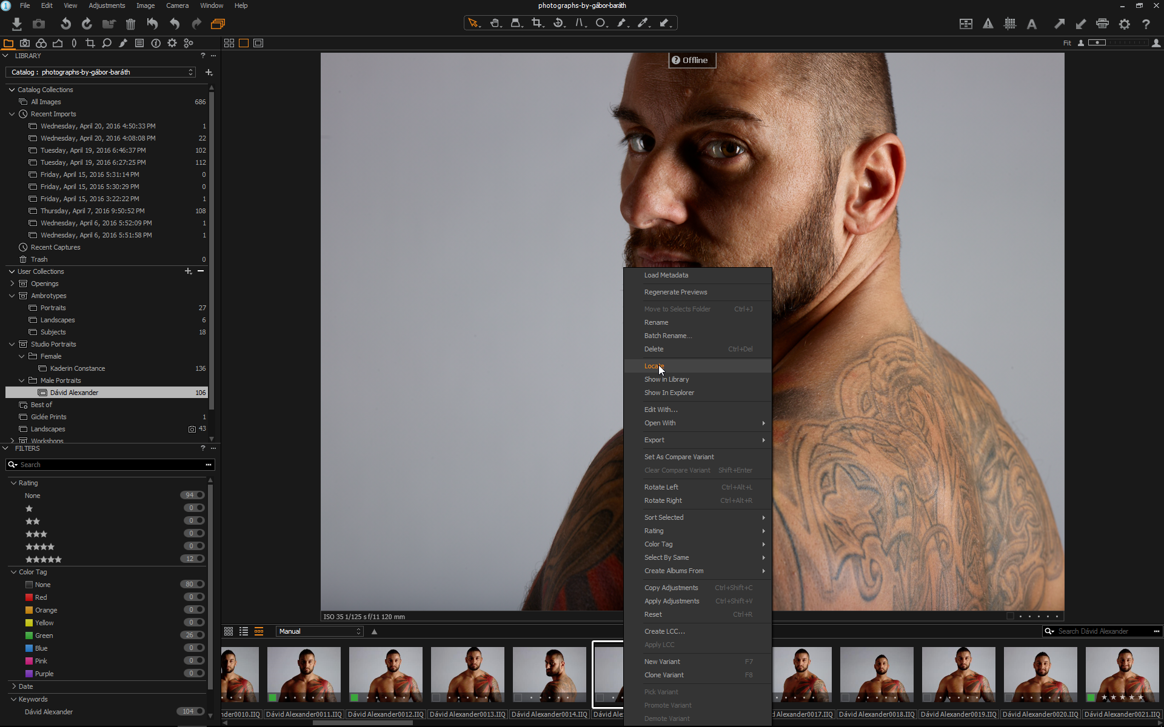Choose Locate in the context menu
1164x727 pixels.
(x=654, y=366)
